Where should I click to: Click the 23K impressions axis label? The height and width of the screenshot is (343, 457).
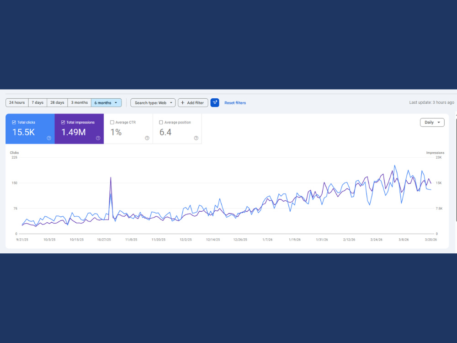[439, 157]
